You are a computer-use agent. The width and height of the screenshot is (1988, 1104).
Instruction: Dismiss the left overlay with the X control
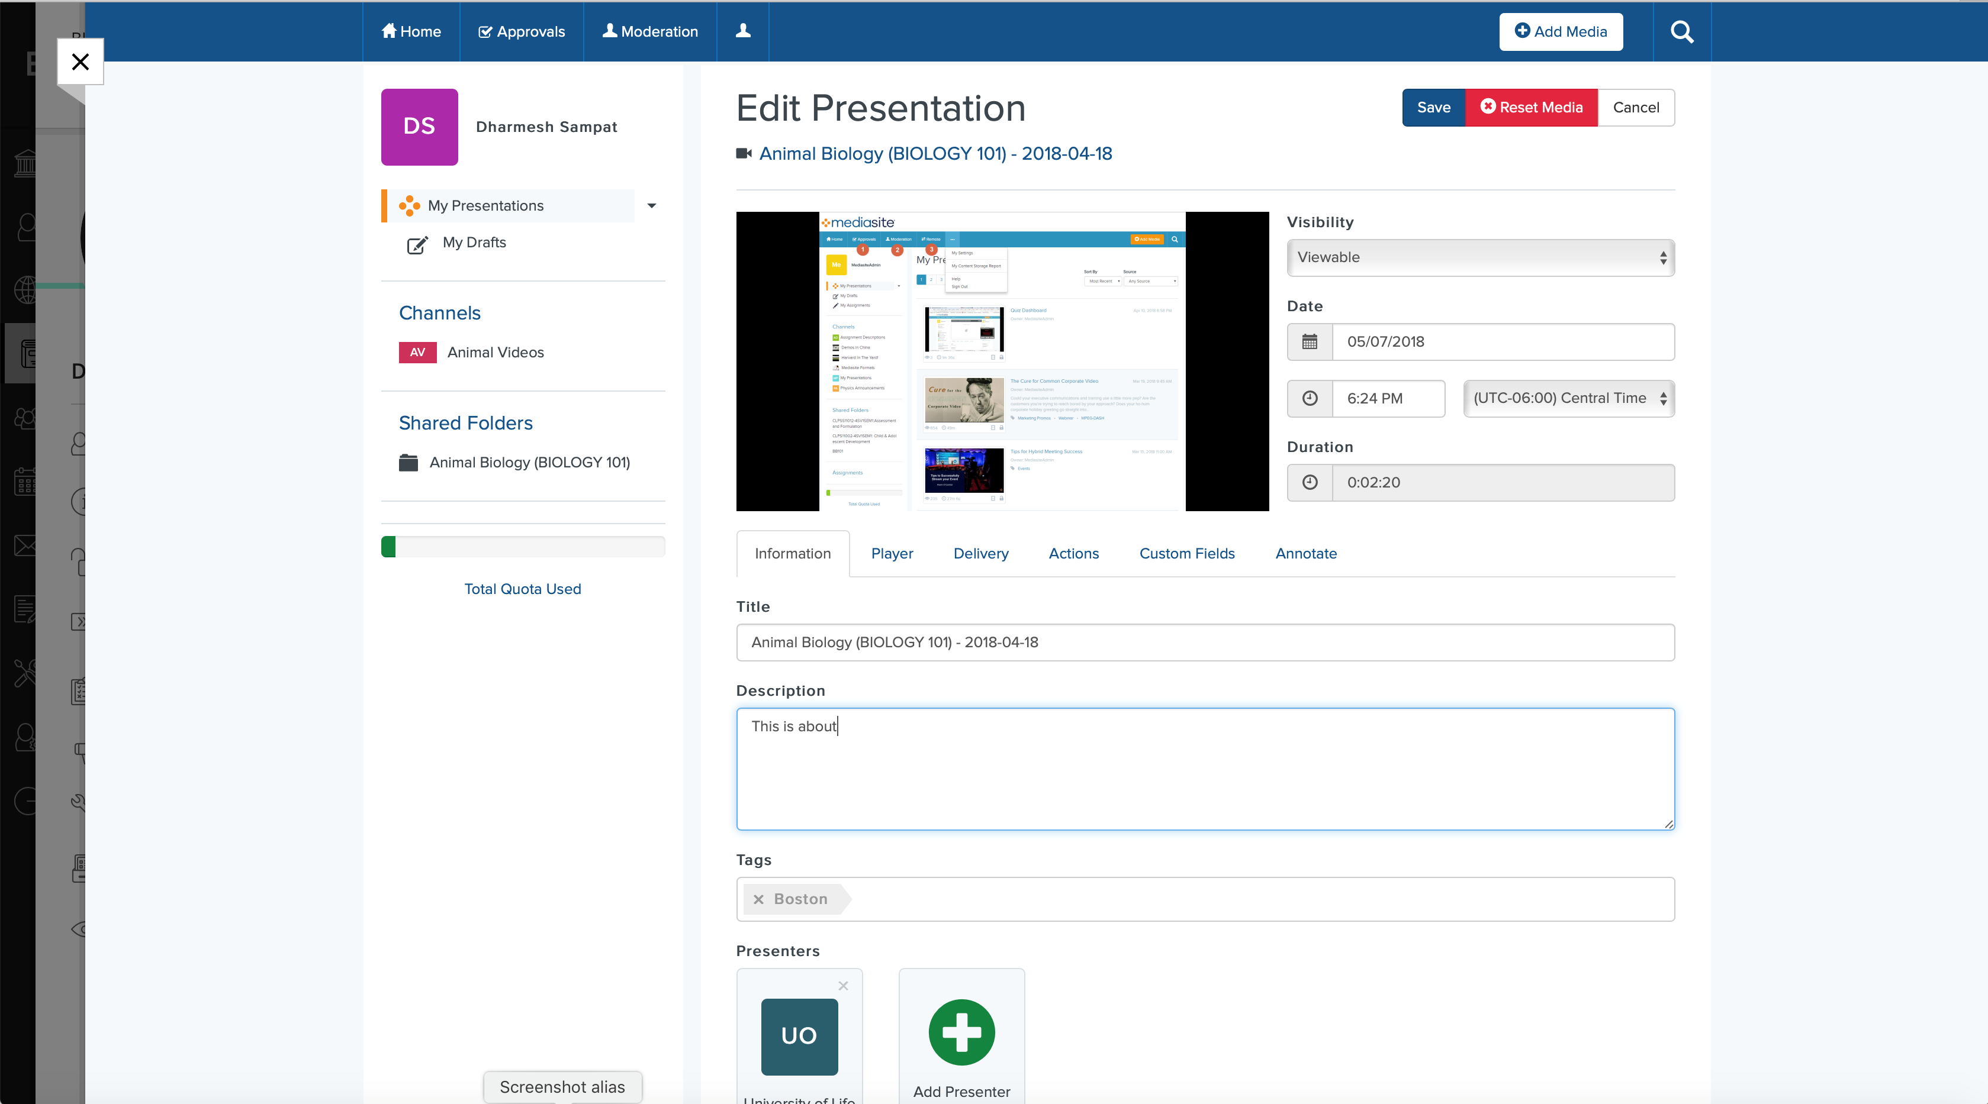[x=81, y=62]
